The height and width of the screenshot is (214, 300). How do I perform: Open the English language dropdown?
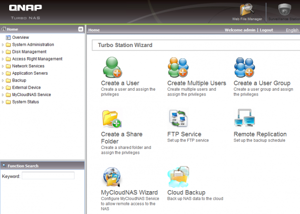tap(292, 30)
